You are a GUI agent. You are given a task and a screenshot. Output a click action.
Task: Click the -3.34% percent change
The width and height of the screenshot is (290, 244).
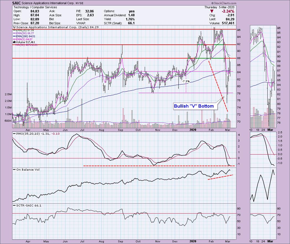click(228, 11)
